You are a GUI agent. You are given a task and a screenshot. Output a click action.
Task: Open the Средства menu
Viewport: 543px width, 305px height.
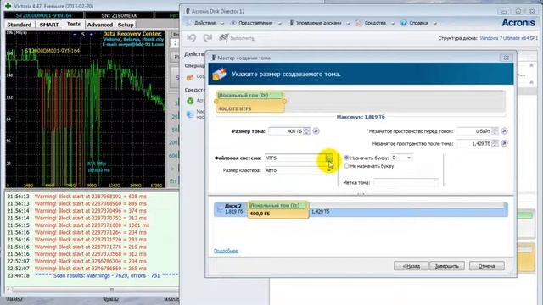coord(375,23)
